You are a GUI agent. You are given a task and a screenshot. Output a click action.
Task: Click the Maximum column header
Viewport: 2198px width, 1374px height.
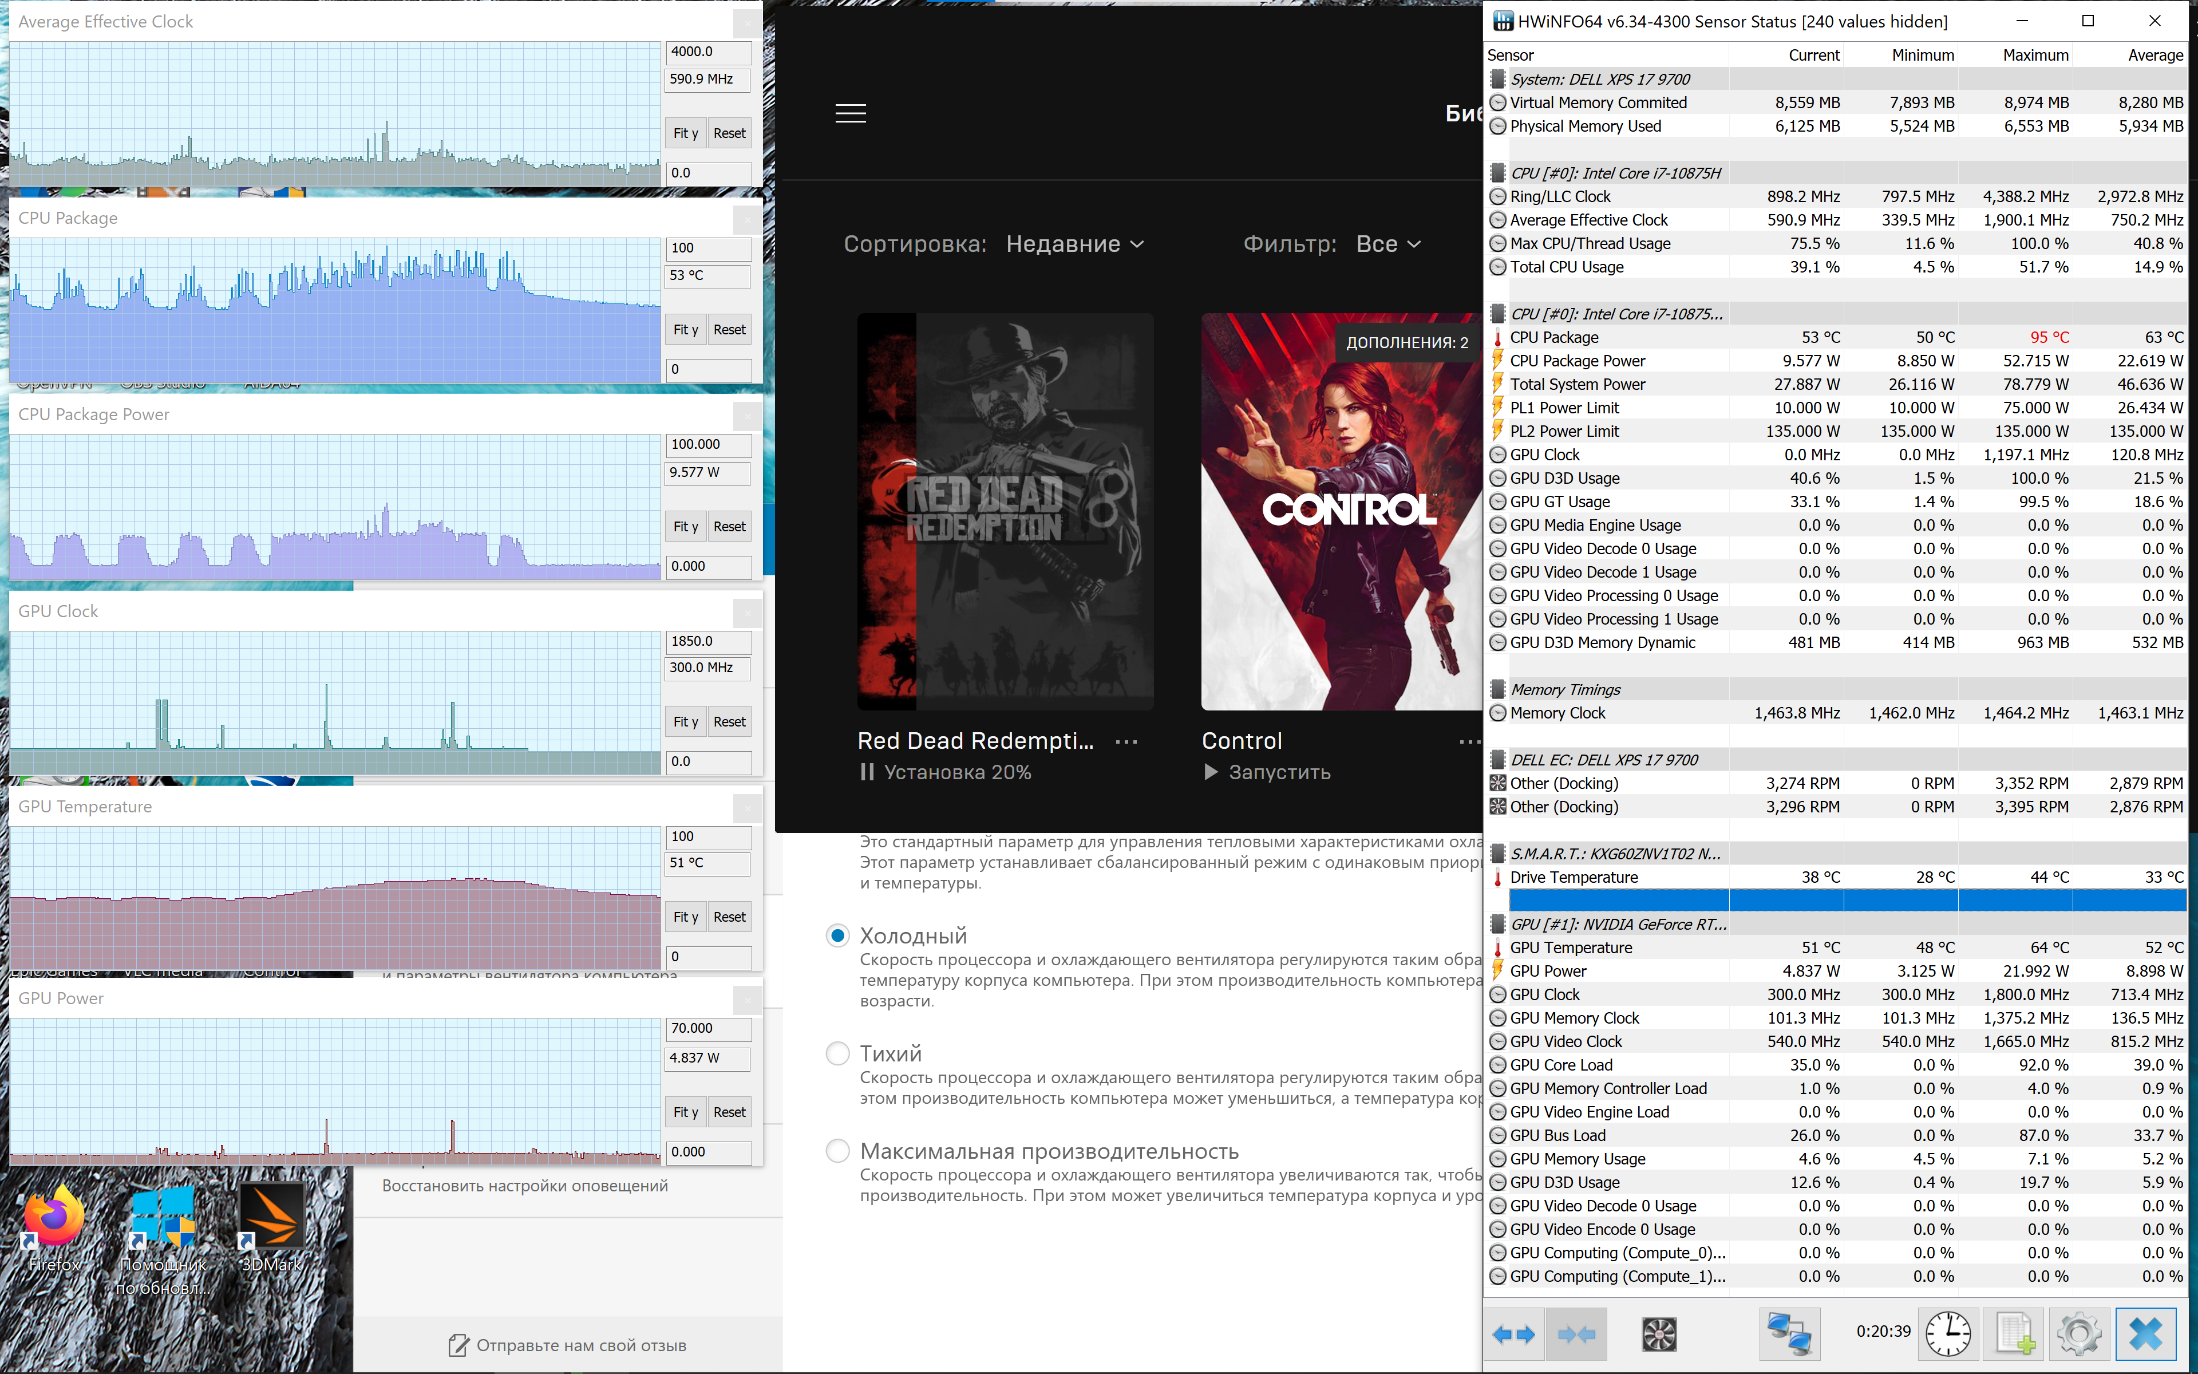pyautogui.click(x=2035, y=56)
